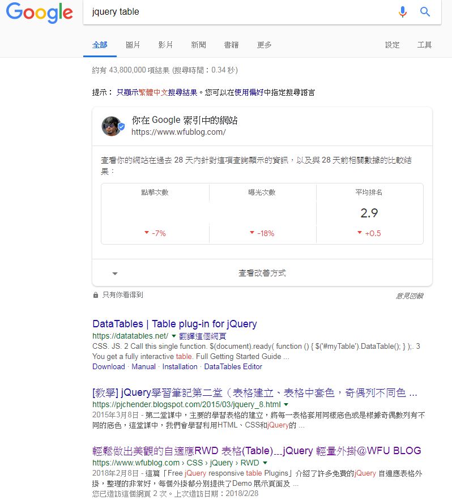The image size is (452, 500).
Task: Click 你在 Google 索引中的網站 heading
Action: coord(185,120)
